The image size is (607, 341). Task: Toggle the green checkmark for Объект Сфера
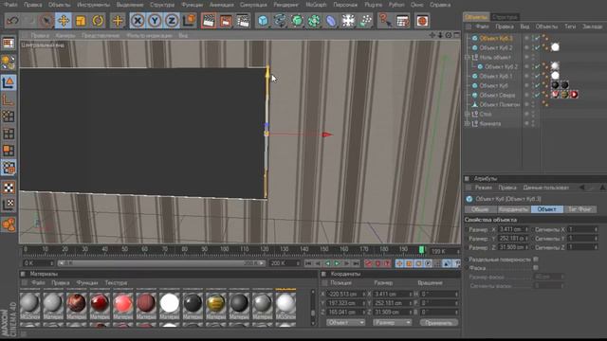(538, 95)
